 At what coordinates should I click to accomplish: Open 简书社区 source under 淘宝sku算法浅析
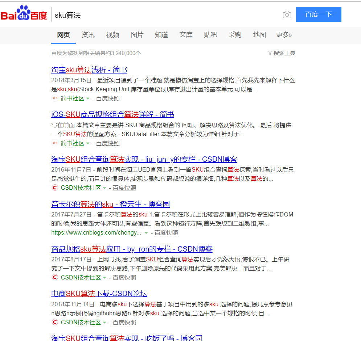72,98
